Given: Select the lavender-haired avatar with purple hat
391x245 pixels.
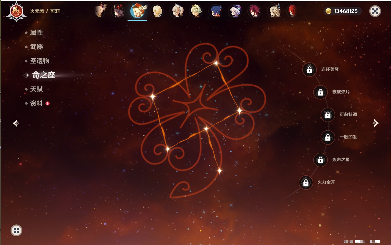Looking at the screenshot, I should (x=235, y=11).
